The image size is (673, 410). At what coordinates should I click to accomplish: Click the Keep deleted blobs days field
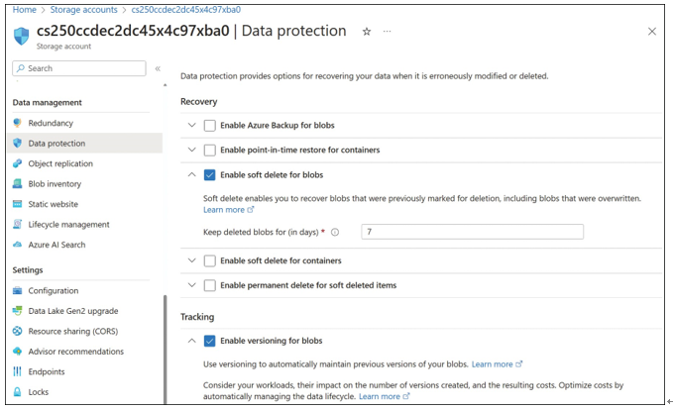472,232
